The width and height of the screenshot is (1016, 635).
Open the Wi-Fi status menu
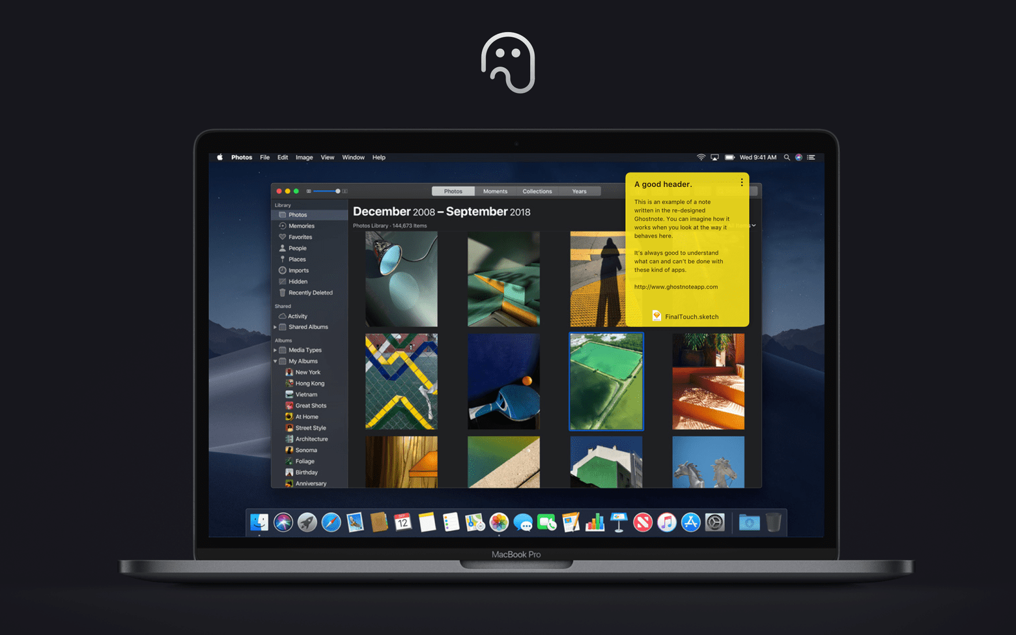[701, 158]
